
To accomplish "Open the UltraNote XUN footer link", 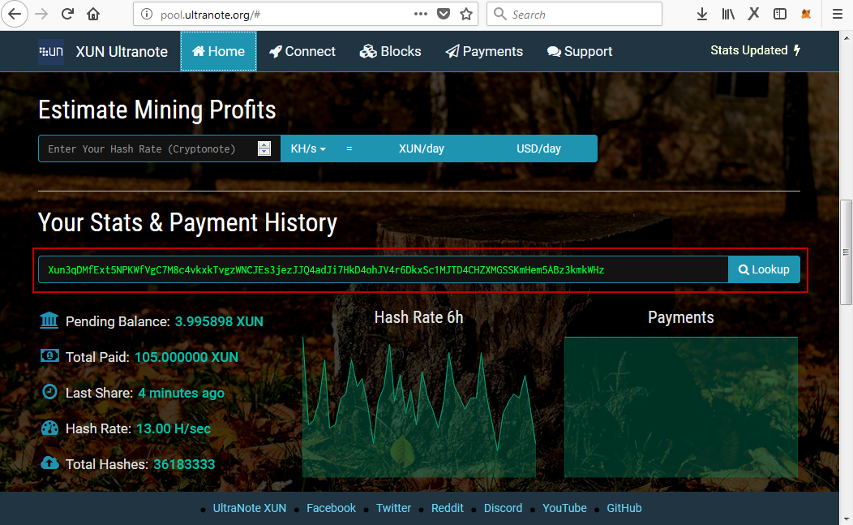I will [250, 508].
